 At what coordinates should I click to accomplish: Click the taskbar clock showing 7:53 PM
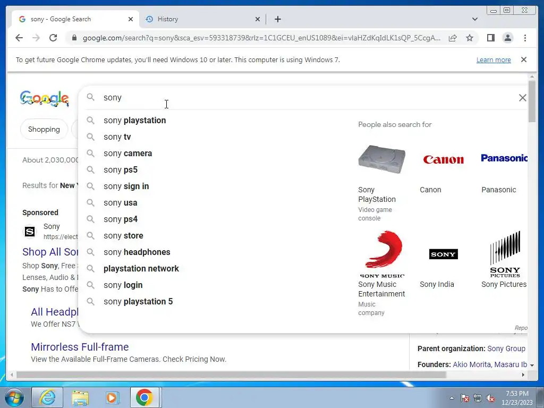point(517,398)
